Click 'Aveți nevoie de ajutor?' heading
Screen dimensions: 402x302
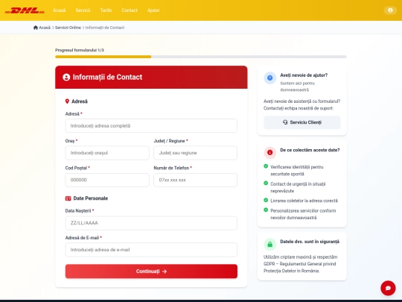[x=304, y=75]
